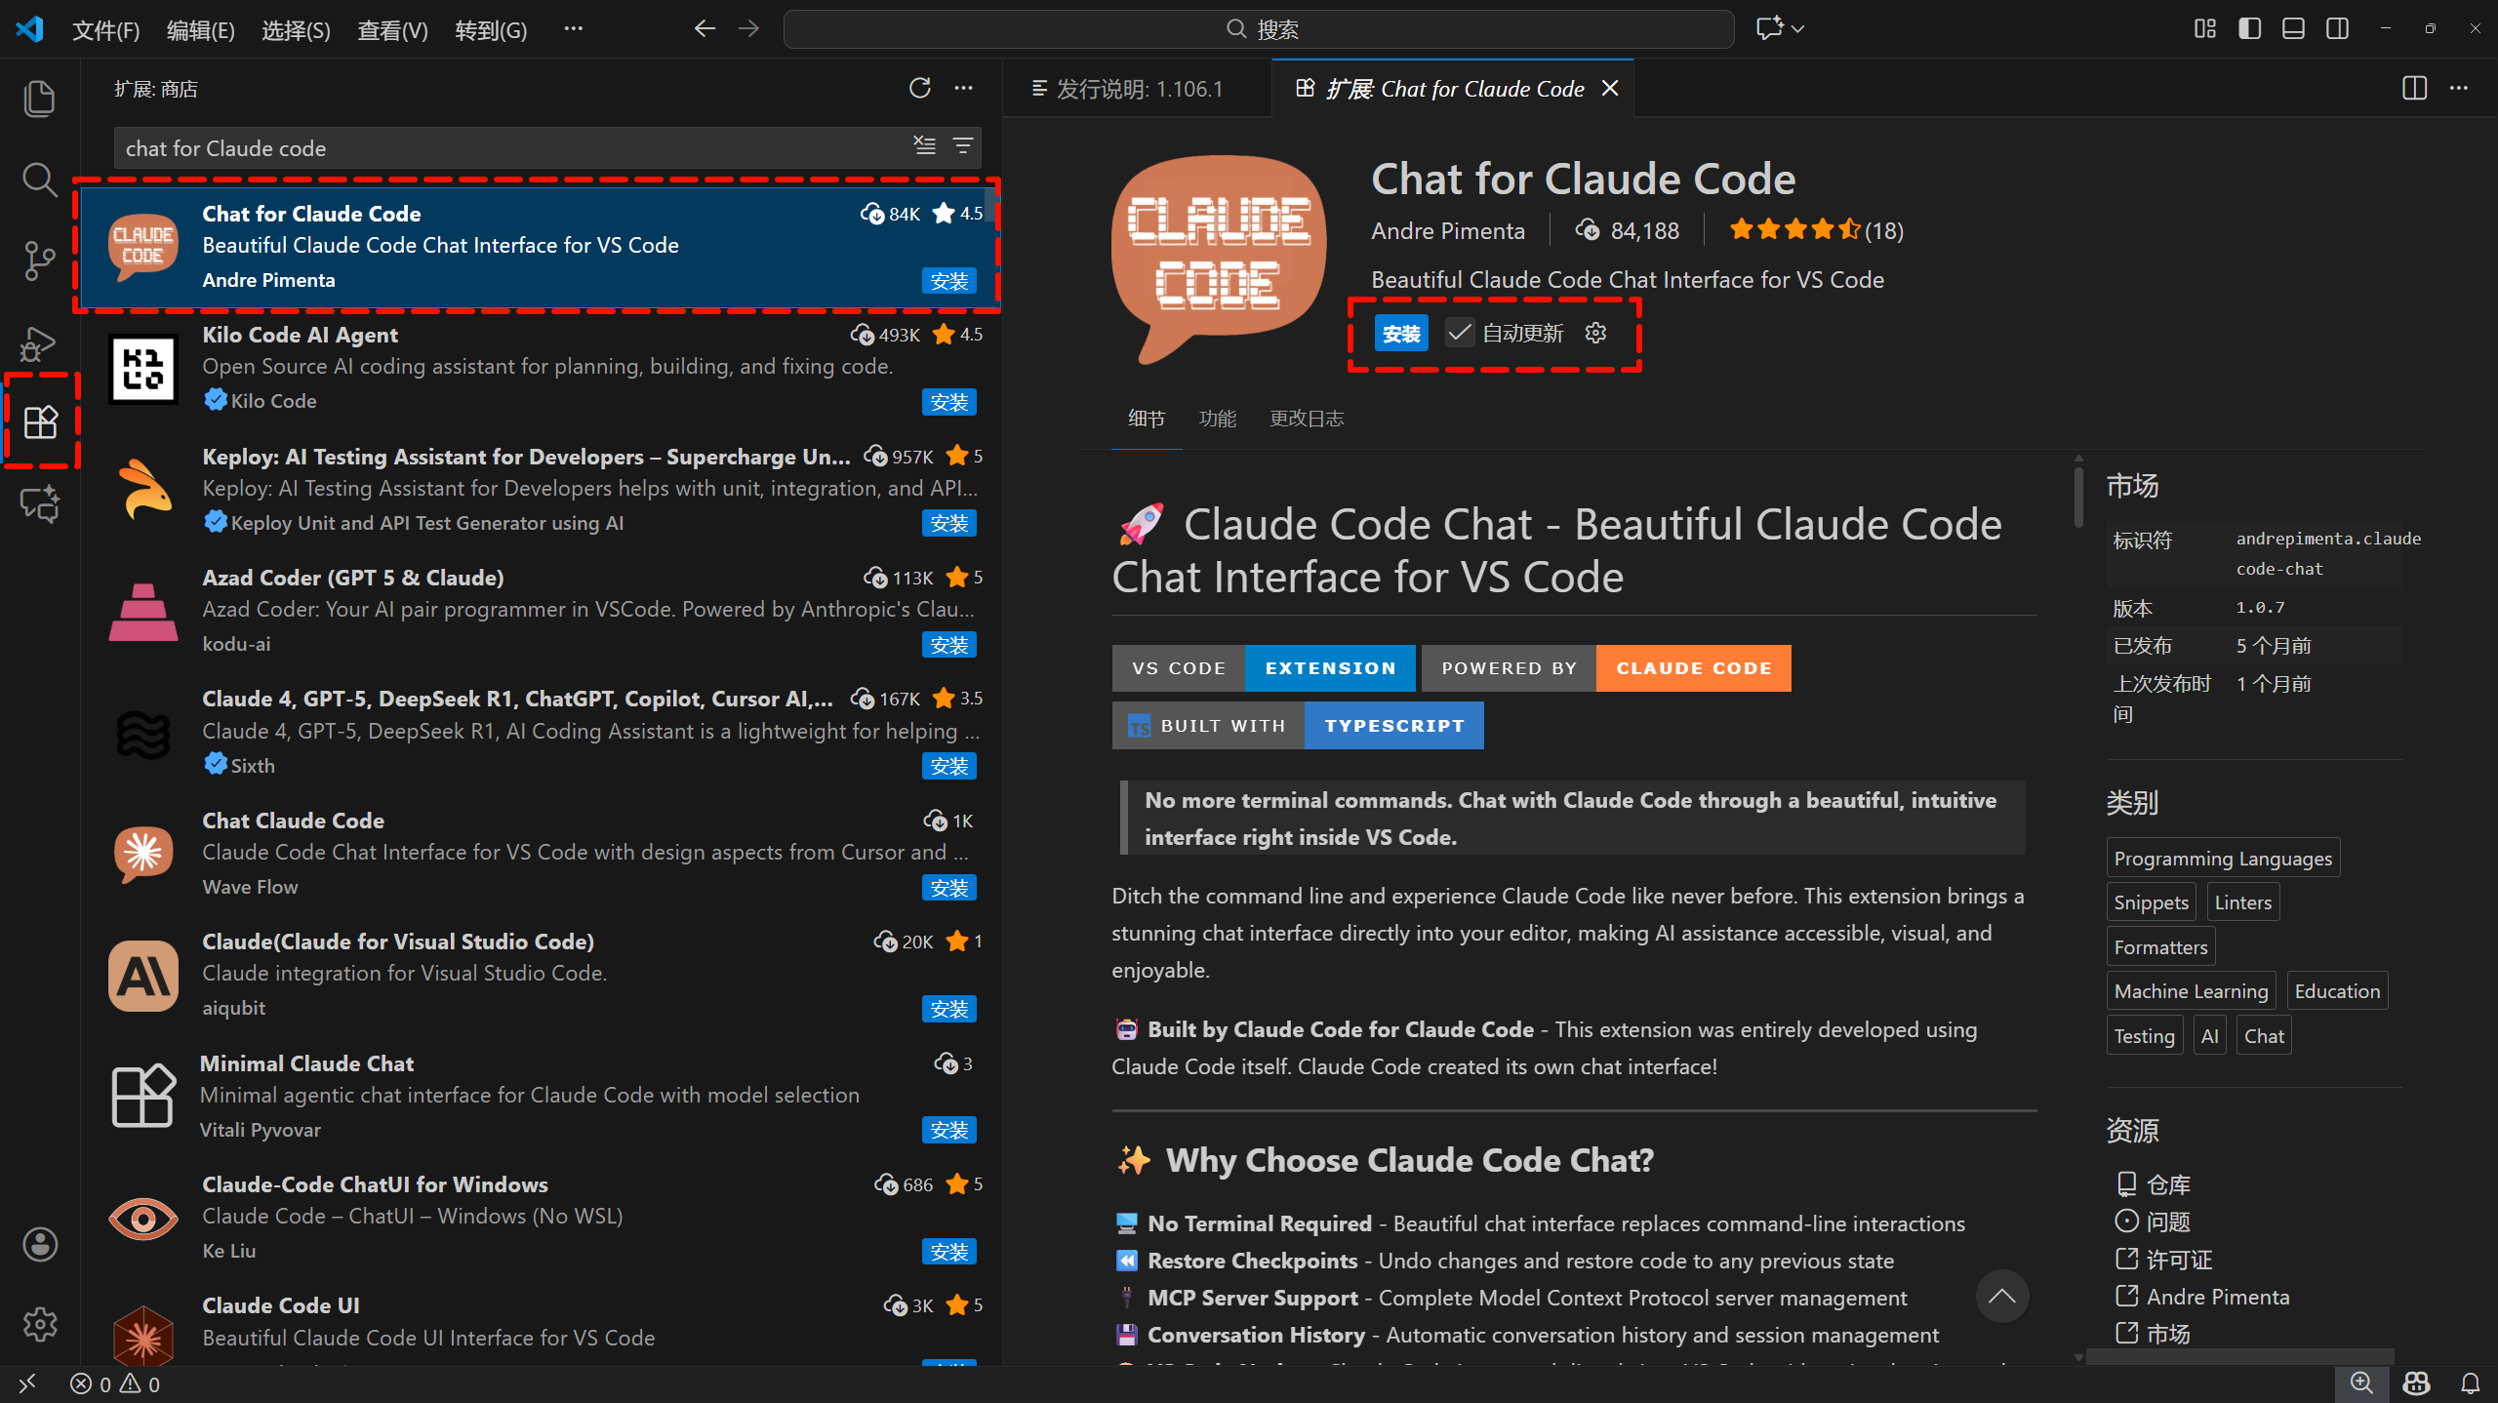Viewport: 2498px width, 1403px height.
Task: Open the Explorer view in activity bar
Action: [39, 99]
